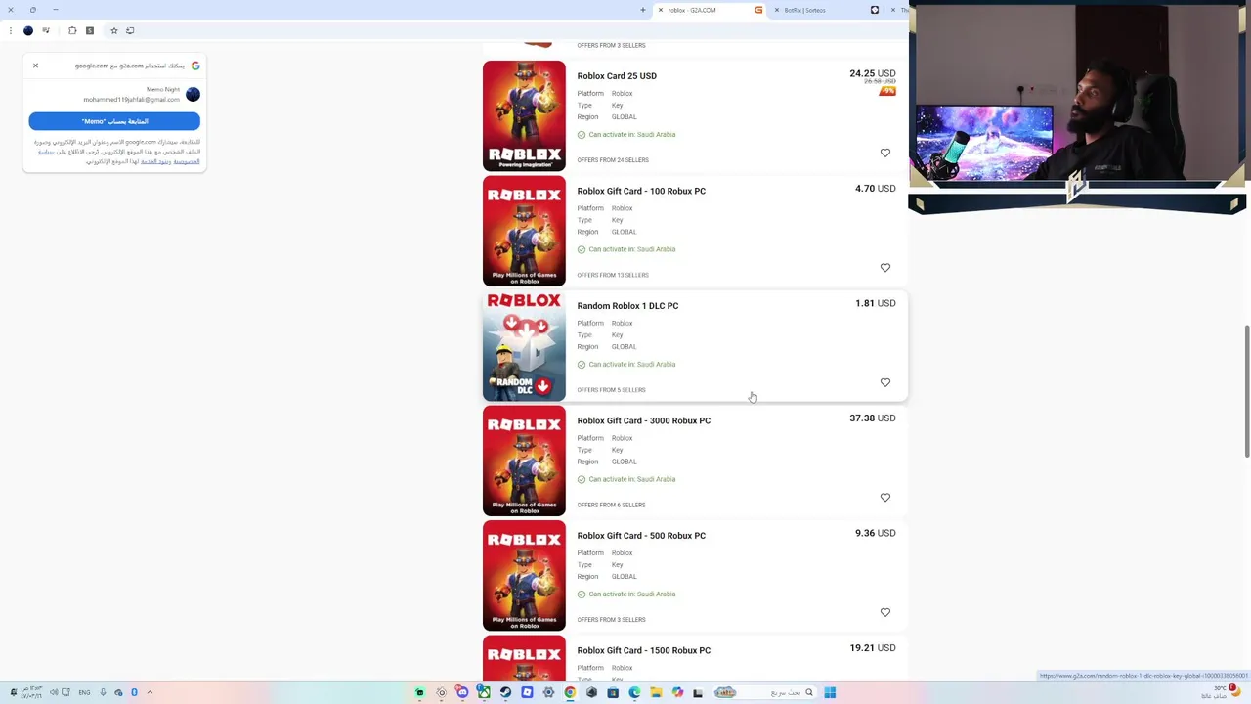The width and height of the screenshot is (1251, 704).
Task: Open Roblox Gift Card - 3000 Robux PC
Action: tap(644, 420)
